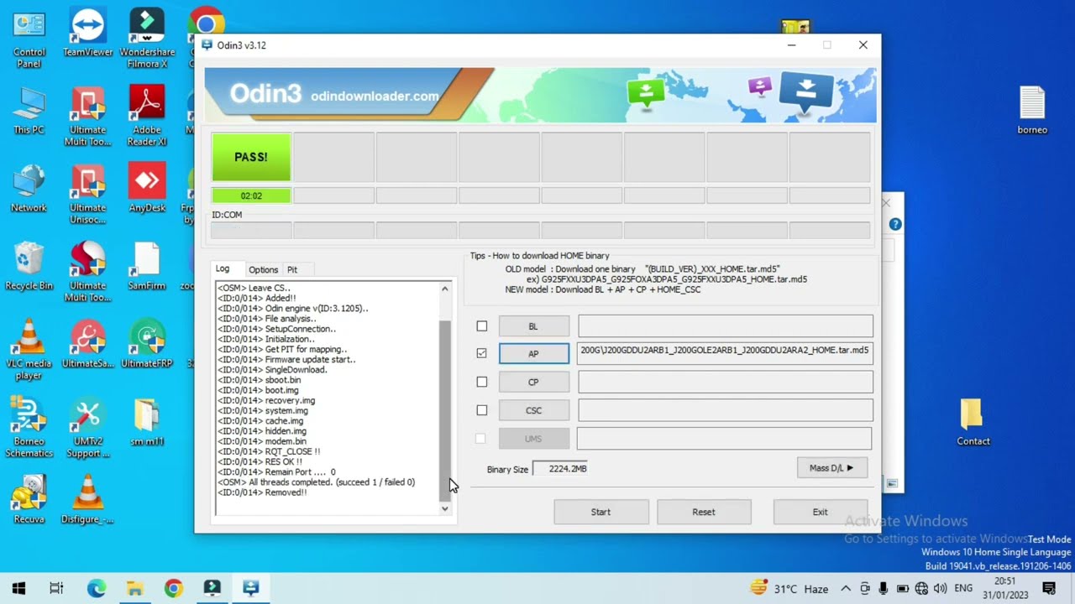The image size is (1075, 604).
Task: Enable the BL checkbox
Action: (481, 326)
